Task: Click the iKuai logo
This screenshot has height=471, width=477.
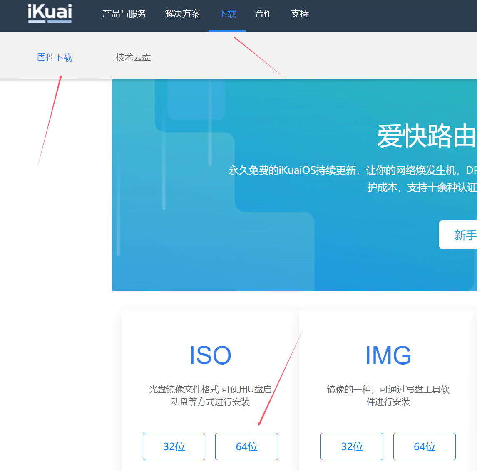Action: (50, 13)
